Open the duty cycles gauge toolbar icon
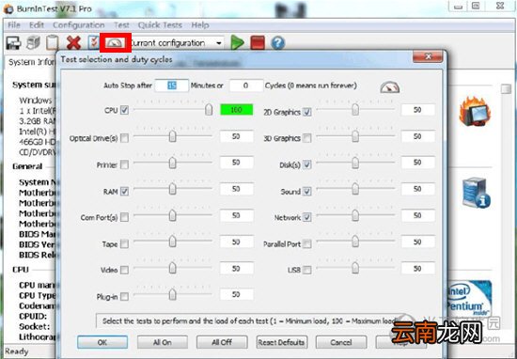The width and height of the screenshot is (517, 359). tap(116, 43)
